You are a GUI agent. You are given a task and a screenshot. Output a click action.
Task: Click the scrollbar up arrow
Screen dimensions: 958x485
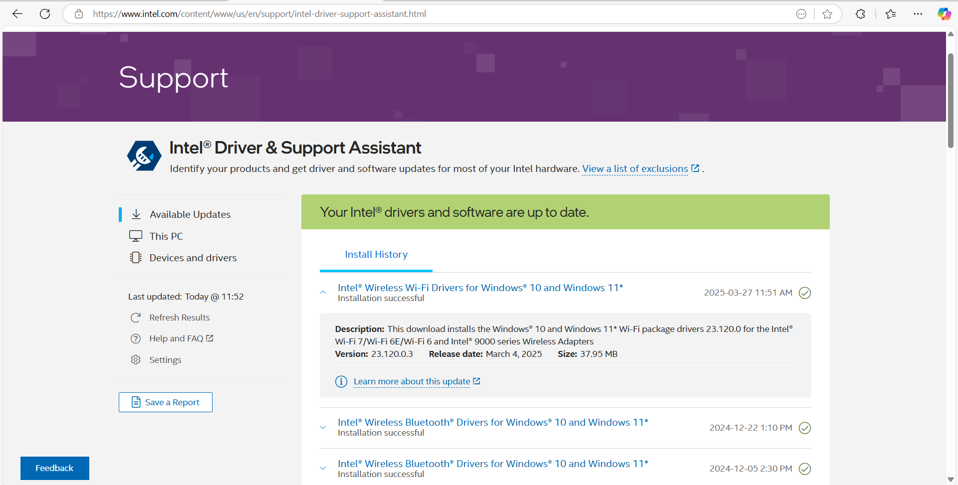coord(951,34)
